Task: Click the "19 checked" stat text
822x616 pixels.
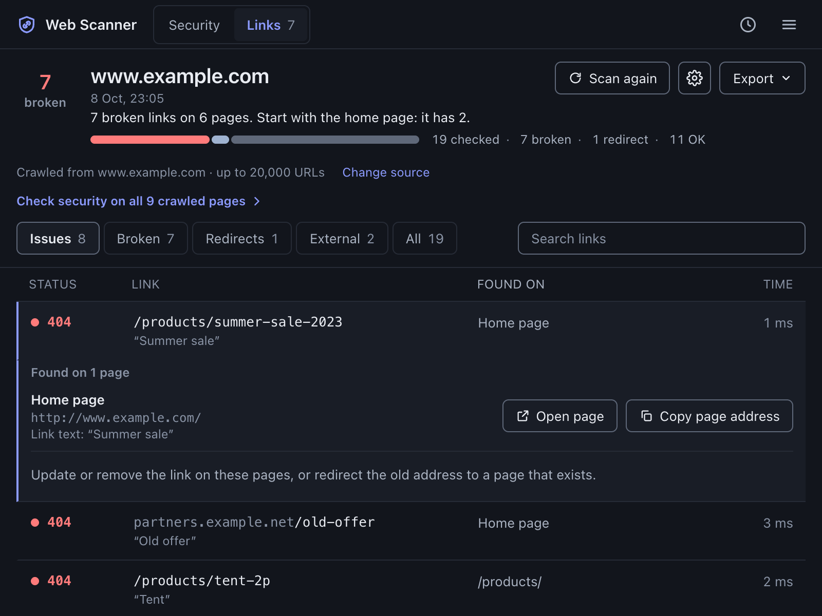Action: pos(466,140)
